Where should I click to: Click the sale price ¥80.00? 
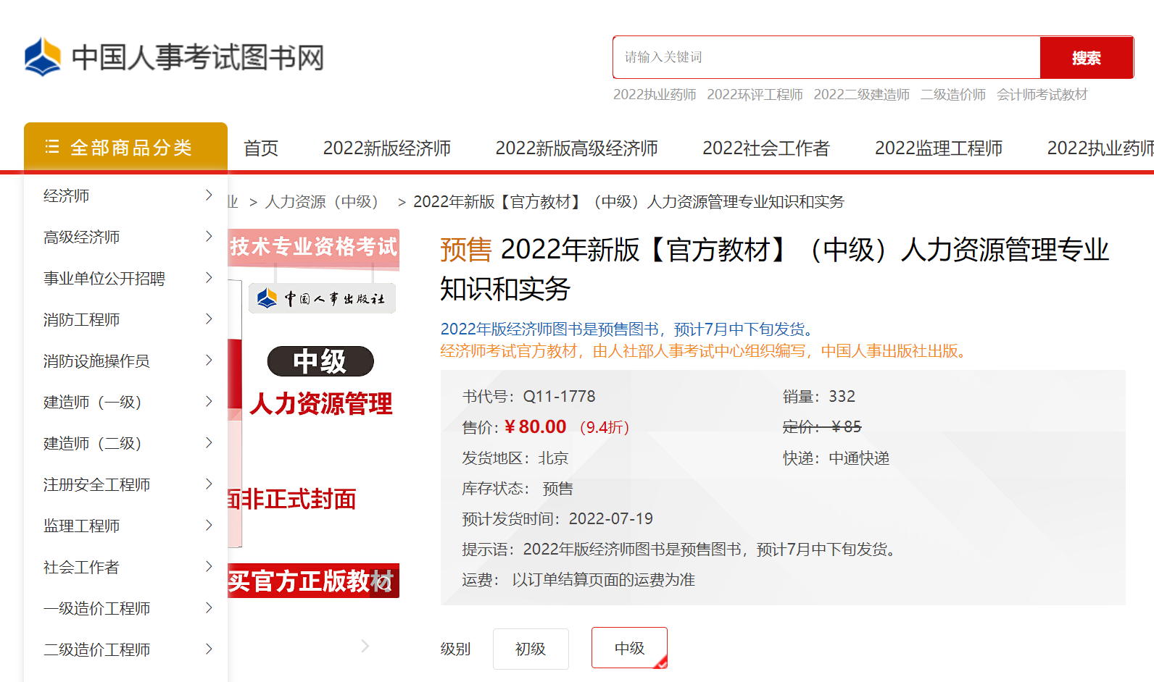tap(535, 426)
